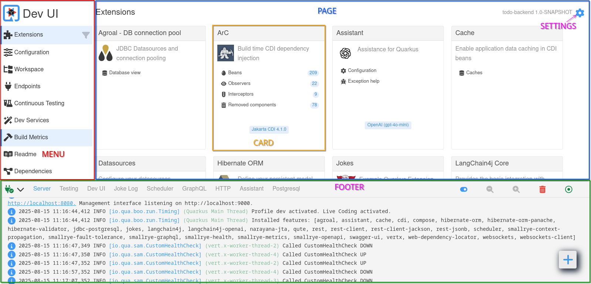
Task: Expand the footer chevron next to plug icon
Action: [21, 189]
